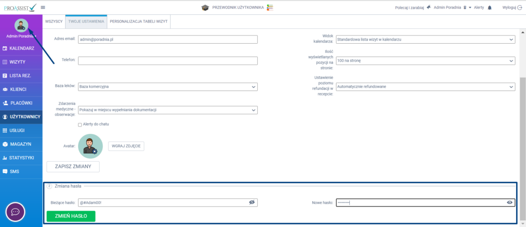Show the new password text
526x227 pixels.
coord(510,202)
